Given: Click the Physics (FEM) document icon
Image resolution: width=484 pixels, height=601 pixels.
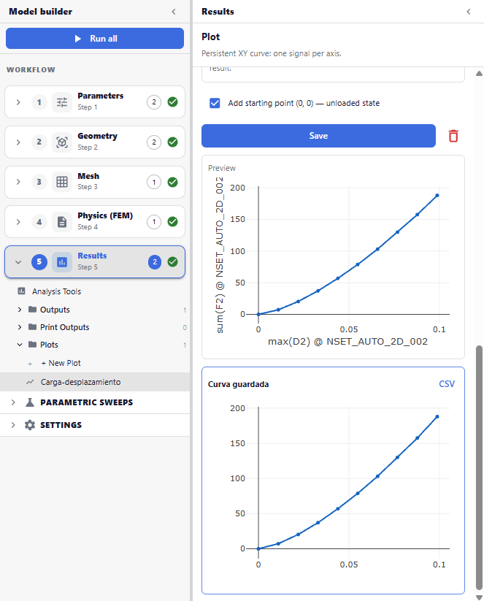Looking at the screenshot, I should point(62,222).
